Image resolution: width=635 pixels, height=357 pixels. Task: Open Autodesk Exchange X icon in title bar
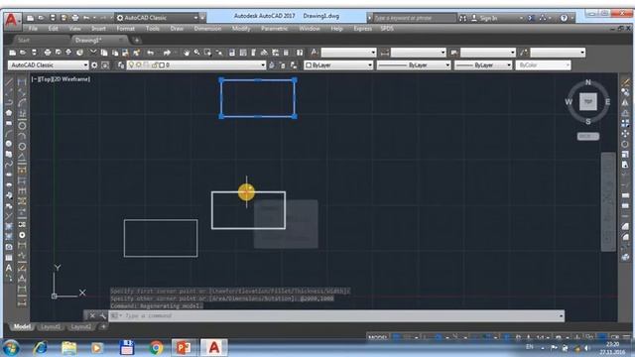point(532,18)
